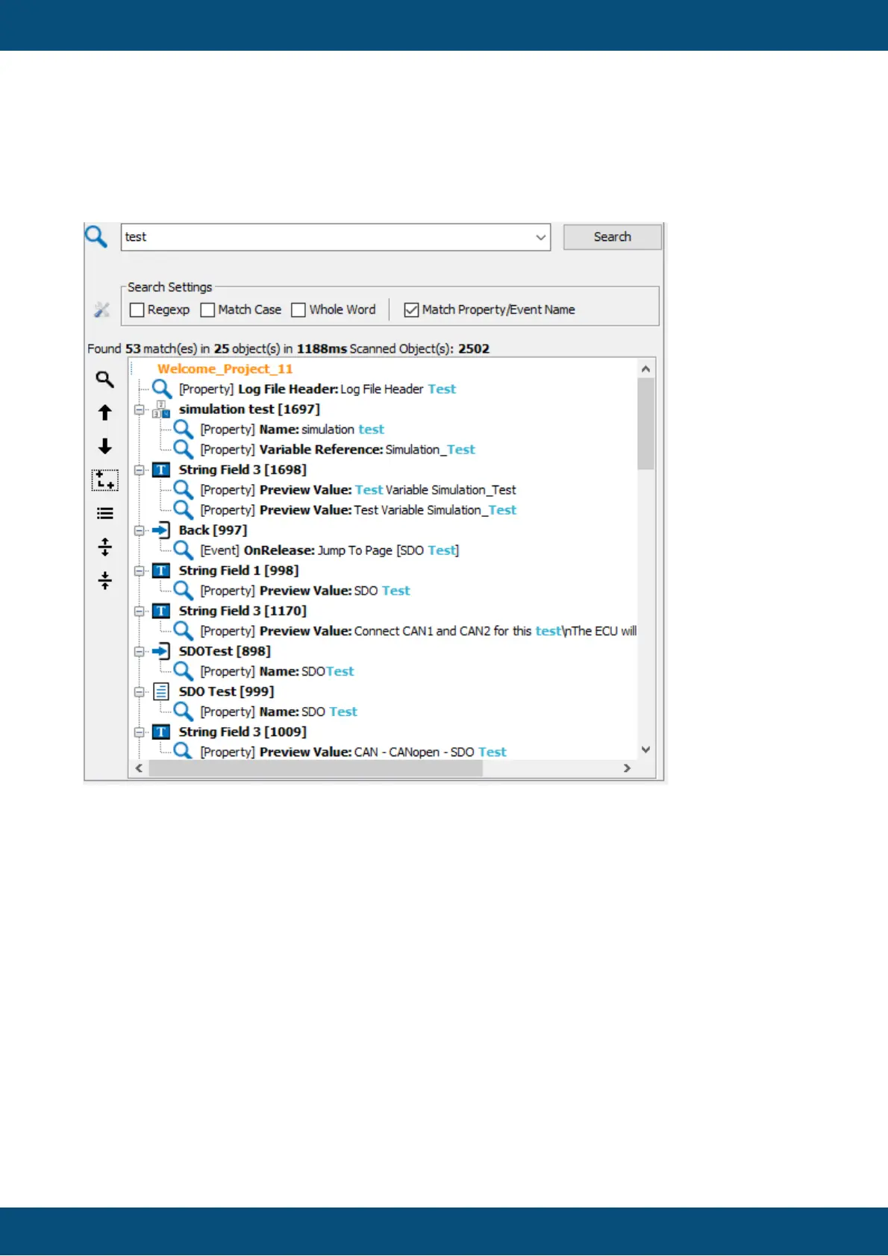Enable the Regexp checkbox
This screenshot has width=888, height=1256.
pos(137,310)
